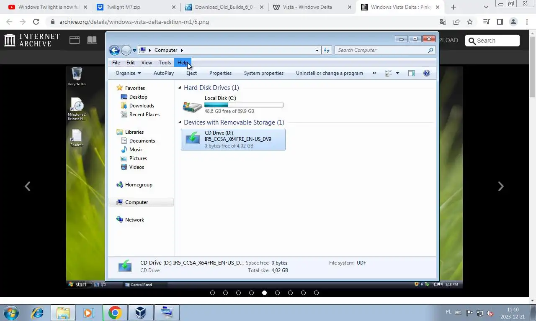Select the first carousel dot
536x321 pixels.
pos(212,293)
